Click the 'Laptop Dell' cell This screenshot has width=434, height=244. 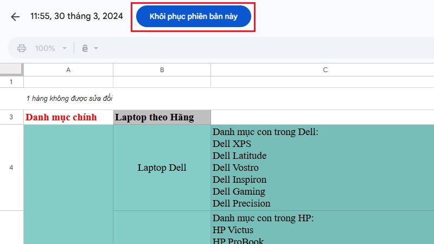point(162,168)
